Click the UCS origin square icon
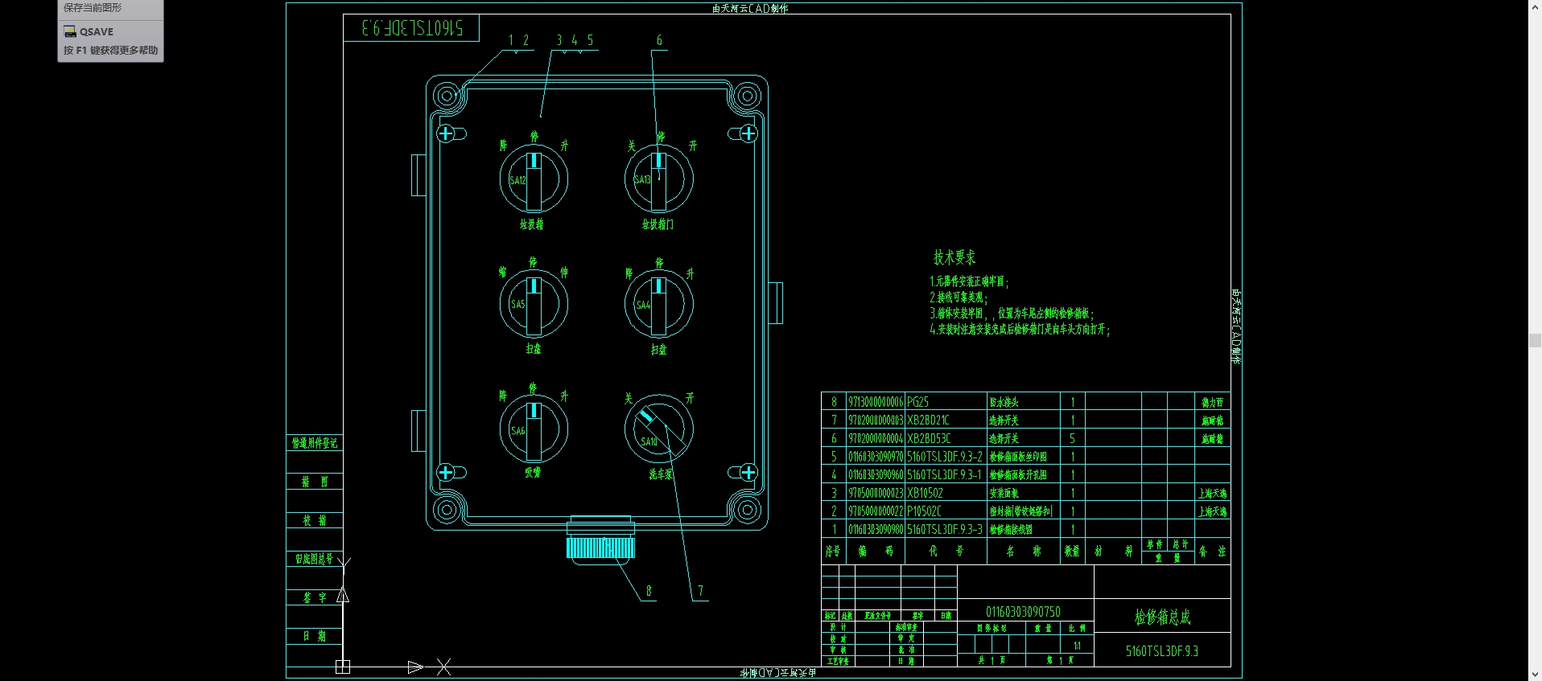 pyautogui.click(x=343, y=667)
